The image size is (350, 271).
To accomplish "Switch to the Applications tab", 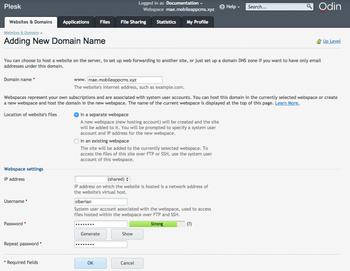I will (76, 22).
